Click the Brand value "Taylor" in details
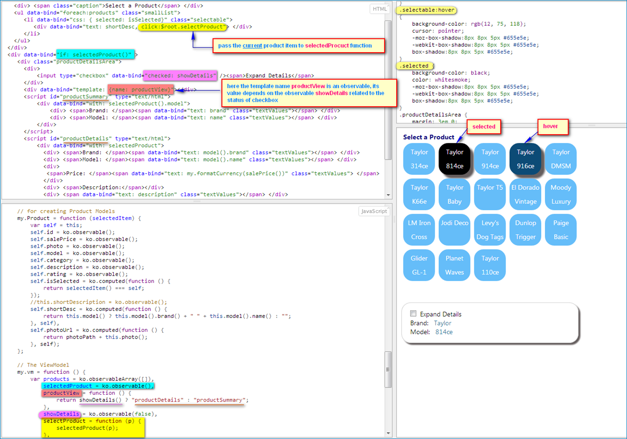Viewport: 627px width, 439px height. tap(442, 323)
